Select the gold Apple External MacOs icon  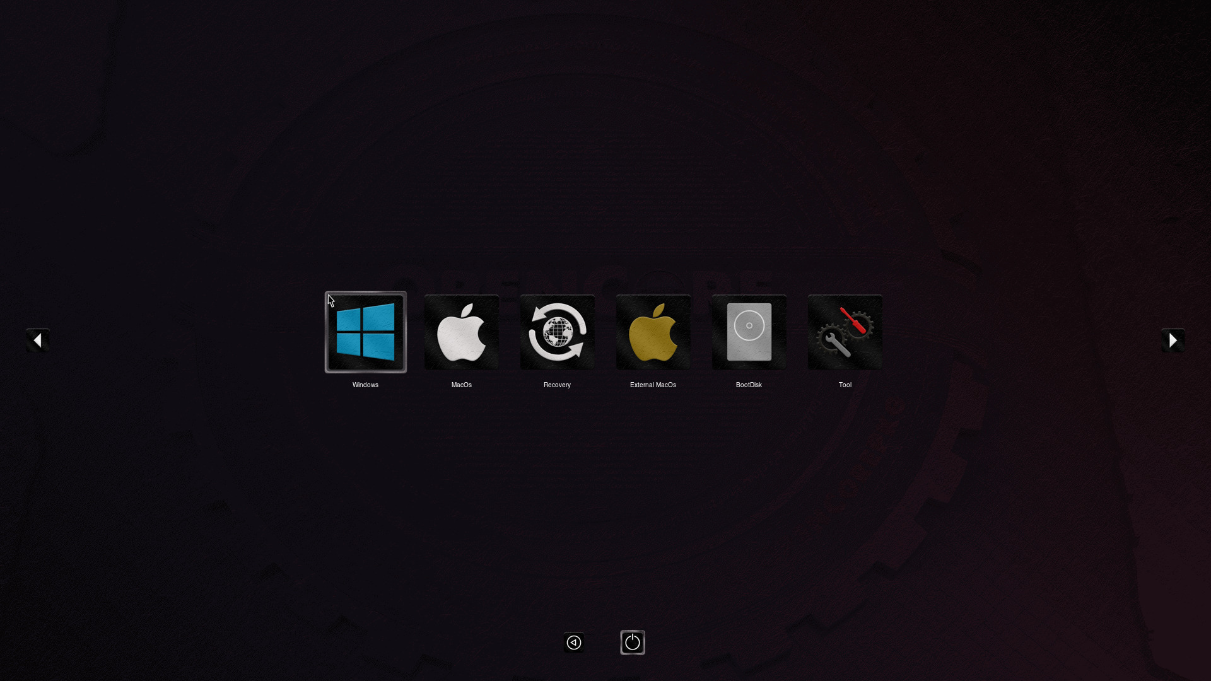point(653,332)
